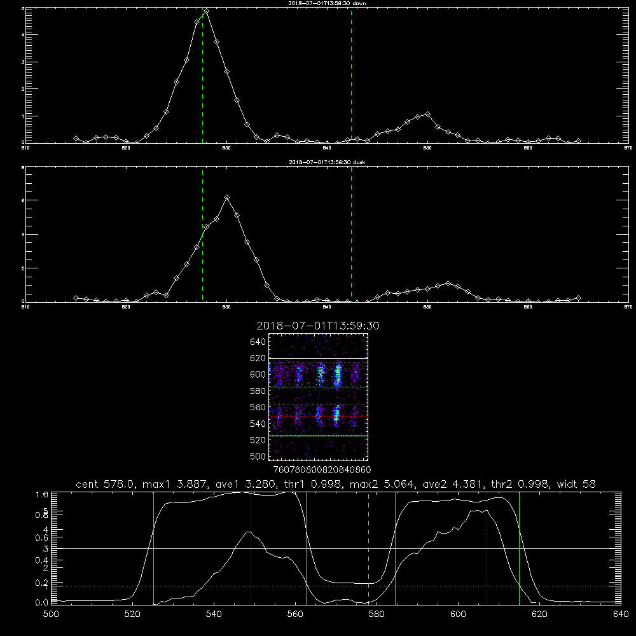This screenshot has width=636, height=636.
Task: Click the highest diamond marker in the dawn plot
Action: [x=207, y=11]
